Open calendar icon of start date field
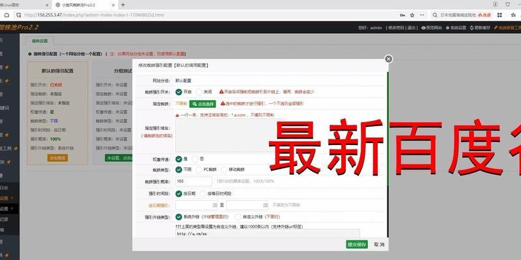Viewport: 521px width, 260px height. pos(214,205)
